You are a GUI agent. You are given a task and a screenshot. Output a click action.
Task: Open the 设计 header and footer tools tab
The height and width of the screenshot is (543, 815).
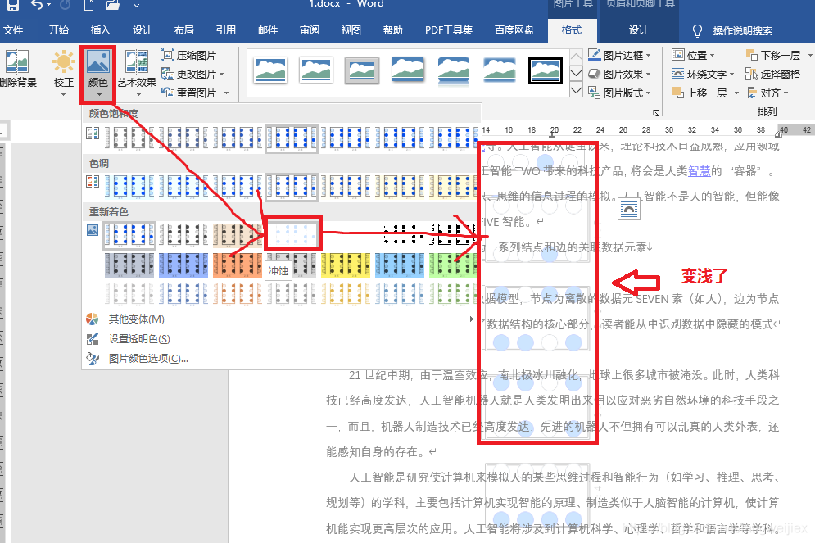click(x=639, y=30)
